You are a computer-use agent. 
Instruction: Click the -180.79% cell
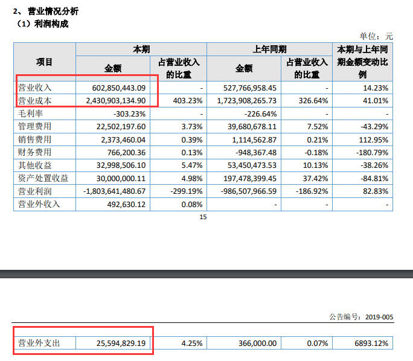click(372, 153)
